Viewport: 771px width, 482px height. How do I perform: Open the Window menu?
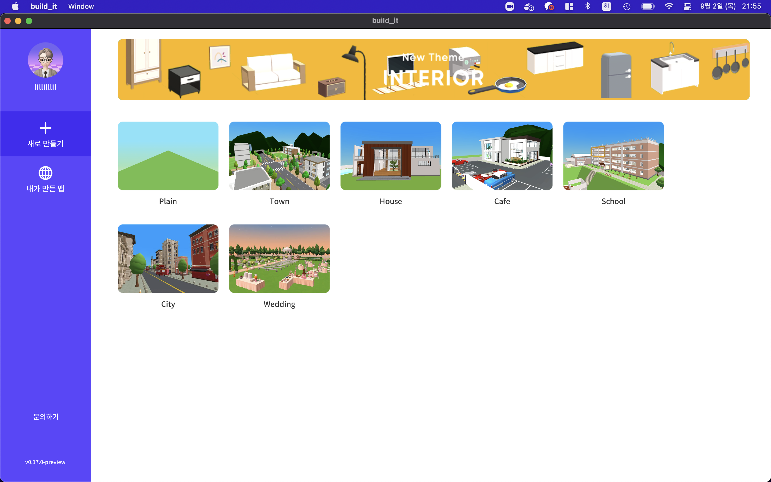[x=81, y=6]
